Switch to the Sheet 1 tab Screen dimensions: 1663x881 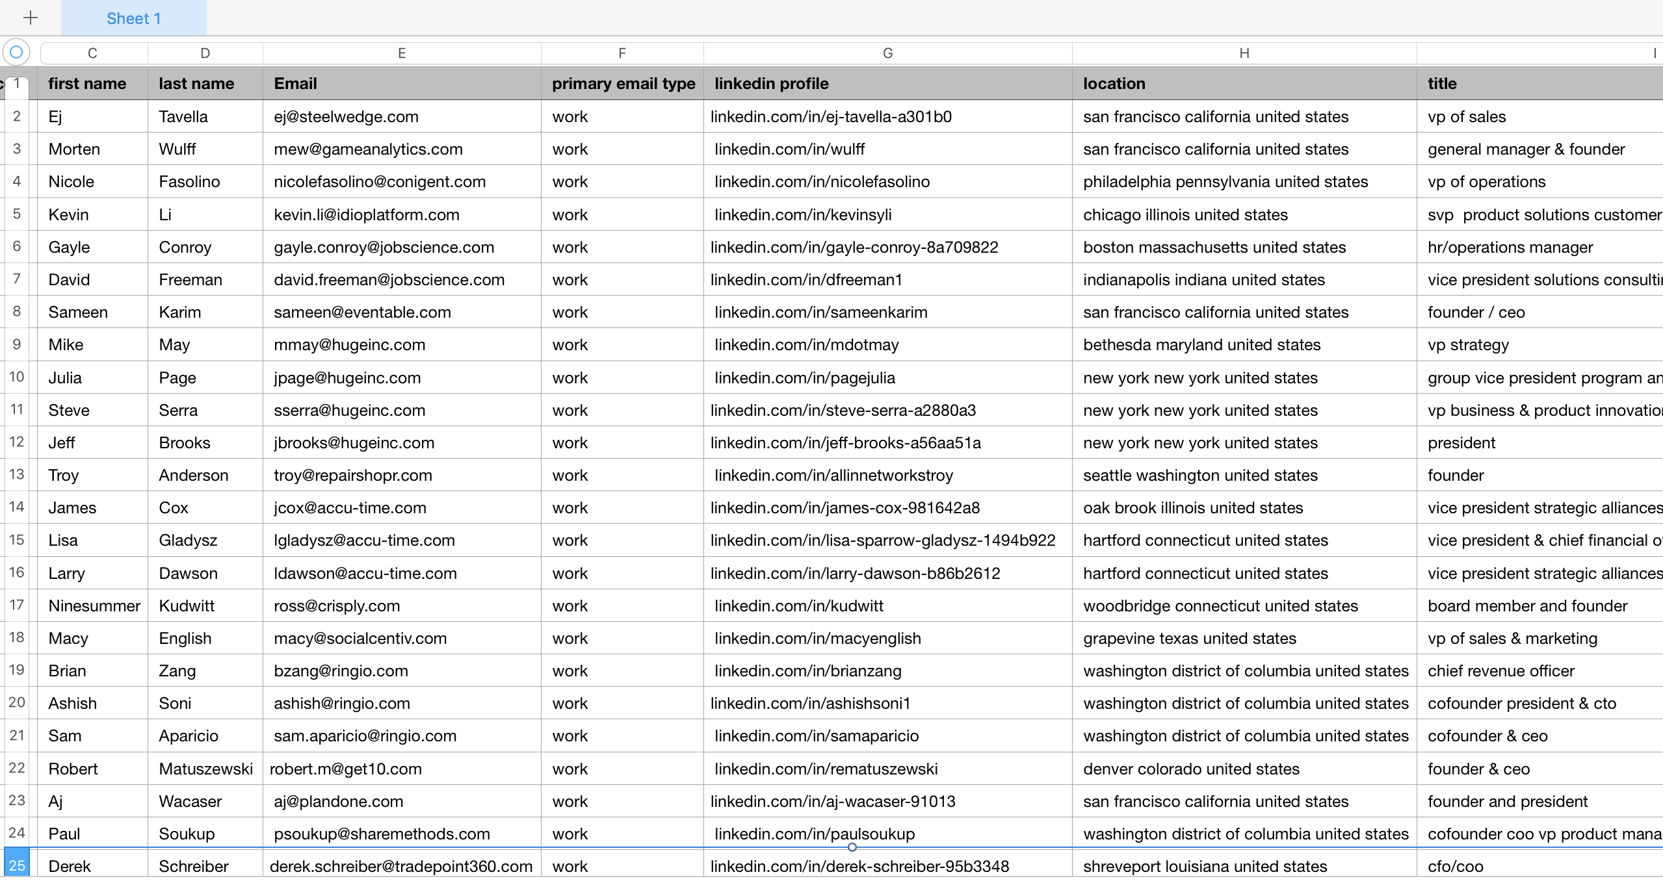[x=133, y=18]
